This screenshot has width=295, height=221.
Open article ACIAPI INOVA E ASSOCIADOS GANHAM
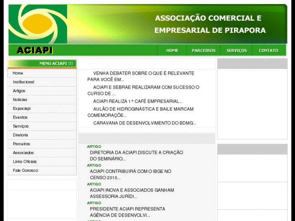coord(132,193)
